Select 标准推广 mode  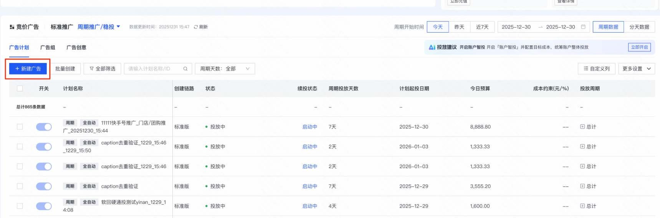[62, 27]
